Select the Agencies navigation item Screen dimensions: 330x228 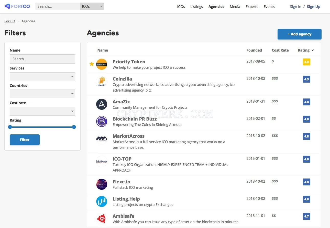216,7
